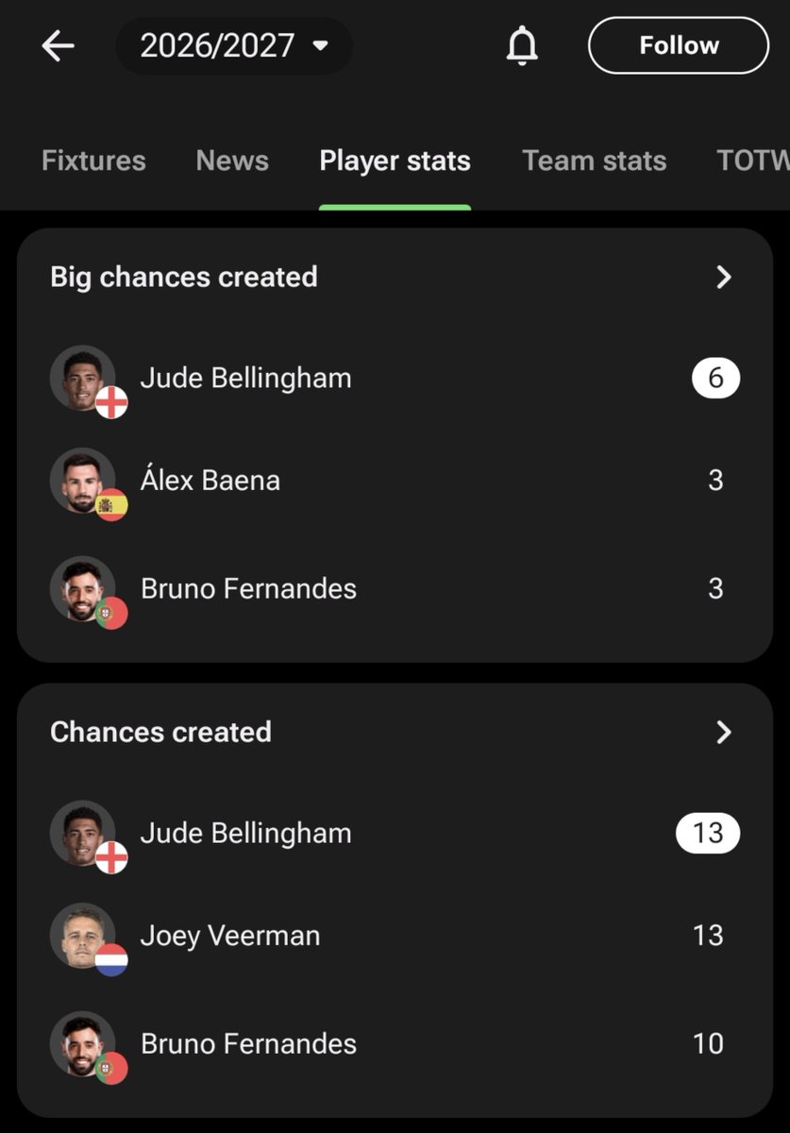Screen dimensions: 790x1133
Task: Switch to the Fixtures tab
Action: (93, 161)
